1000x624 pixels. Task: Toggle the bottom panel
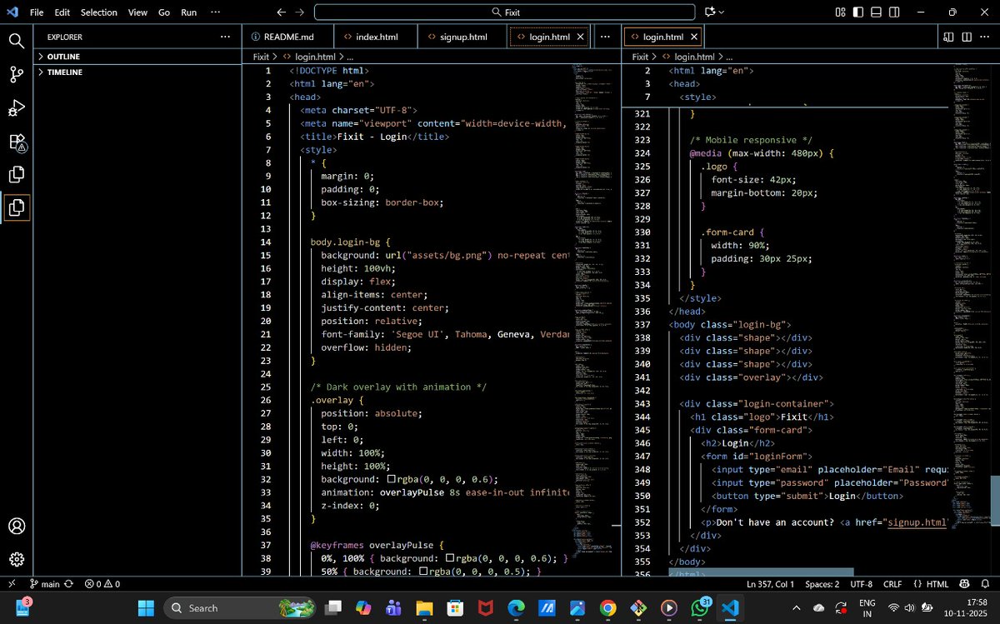877,12
